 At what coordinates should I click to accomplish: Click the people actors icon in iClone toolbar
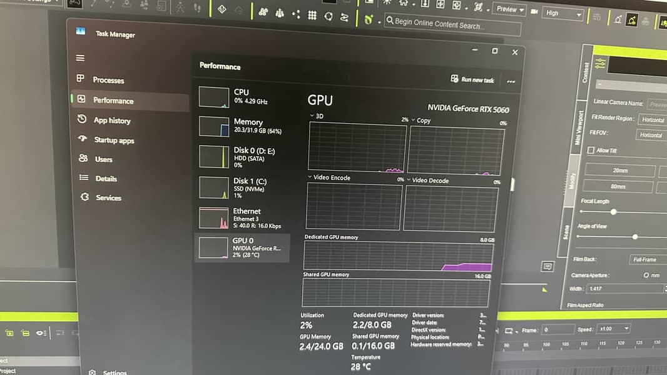pyautogui.click(x=280, y=14)
